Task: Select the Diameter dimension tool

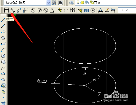Action: click(x=46, y=10)
